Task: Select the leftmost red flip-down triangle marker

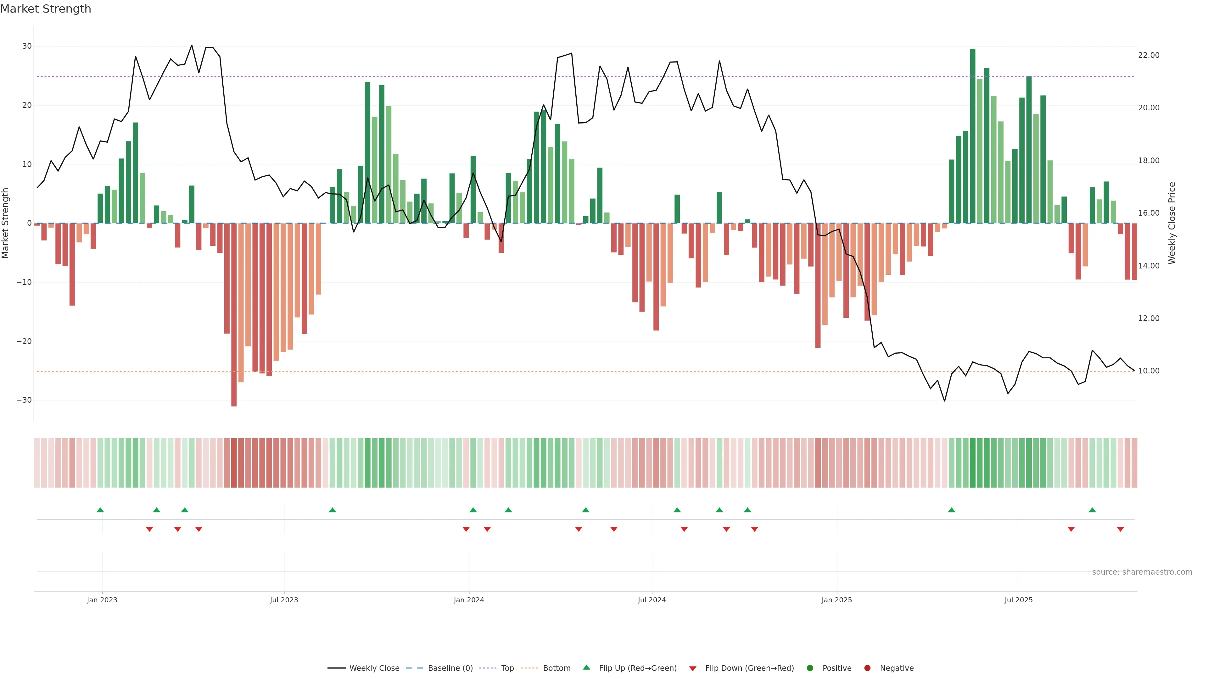Action: tap(149, 529)
